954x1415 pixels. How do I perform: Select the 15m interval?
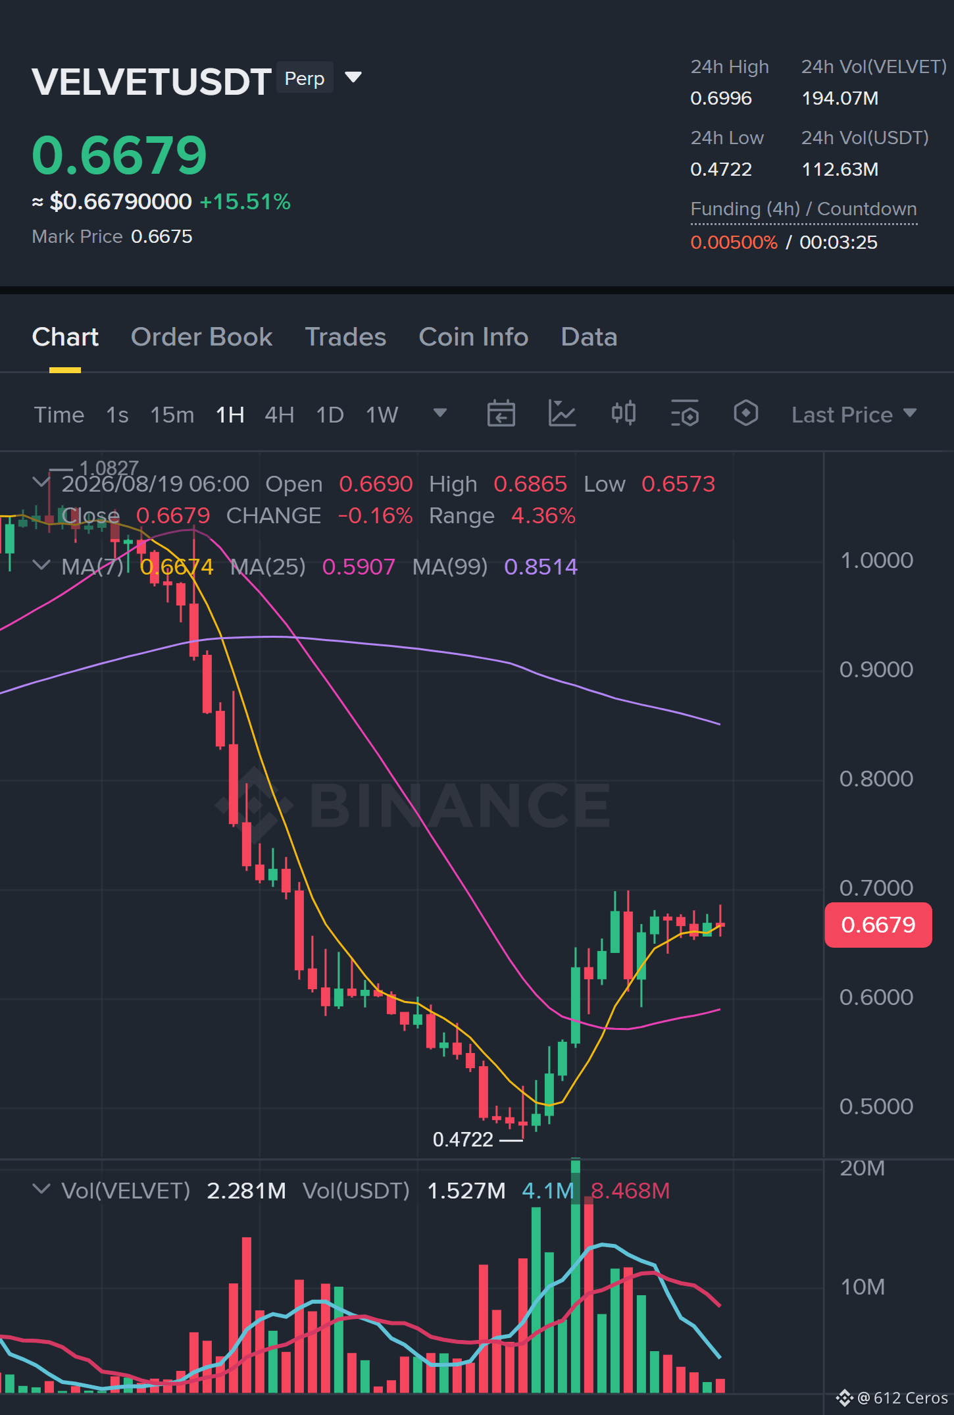point(172,415)
